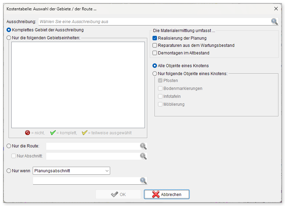Click into the Ausschreibung input field

pyautogui.click(x=155, y=22)
